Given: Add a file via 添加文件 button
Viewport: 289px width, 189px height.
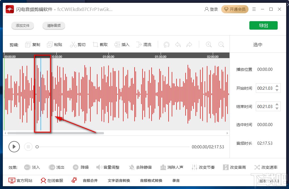Looking at the screenshot, I should click(x=23, y=25).
